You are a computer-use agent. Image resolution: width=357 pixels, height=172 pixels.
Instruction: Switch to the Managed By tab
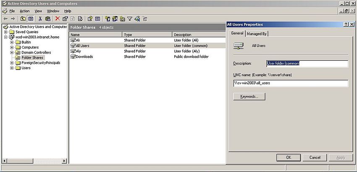pyautogui.click(x=257, y=33)
